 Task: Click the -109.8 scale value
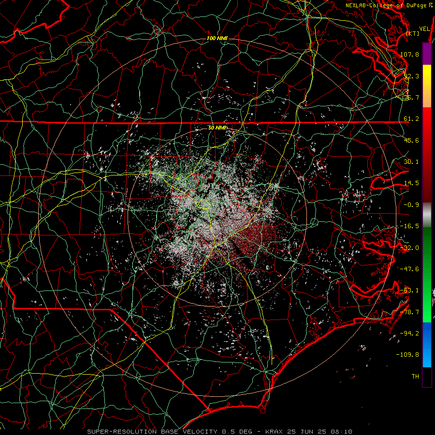click(408, 355)
